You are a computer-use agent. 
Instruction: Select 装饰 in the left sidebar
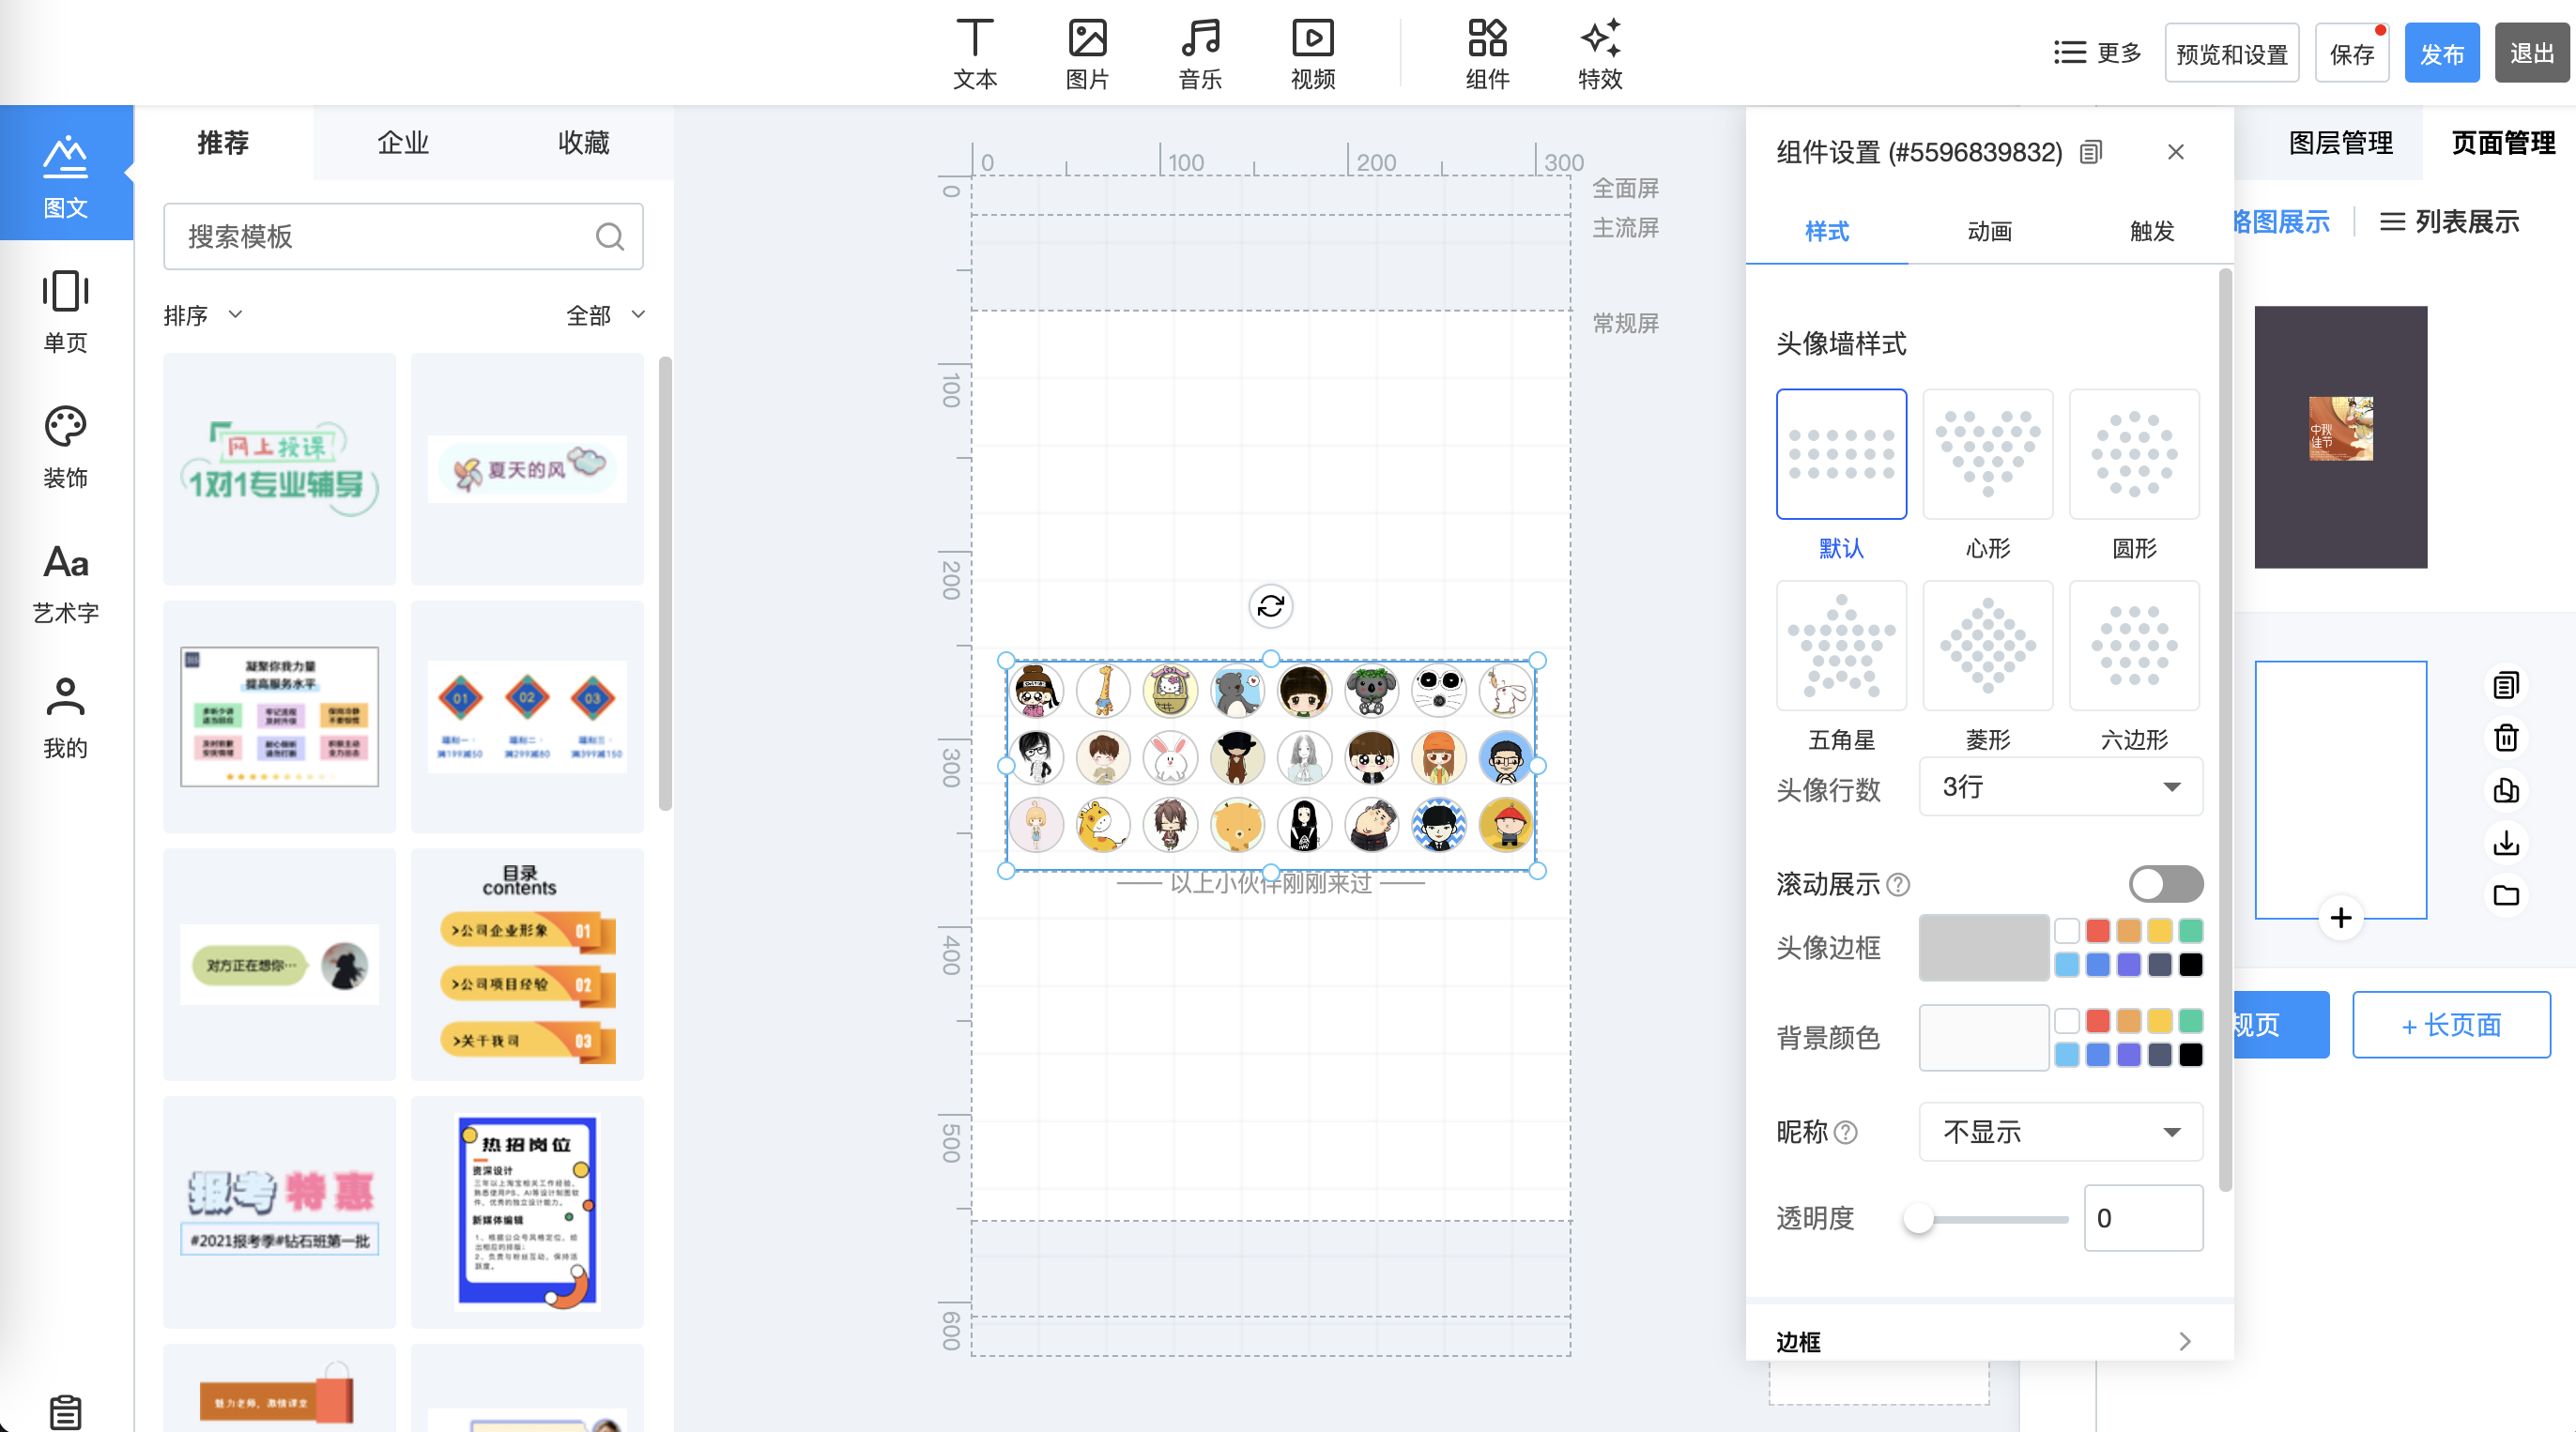tap(66, 446)
